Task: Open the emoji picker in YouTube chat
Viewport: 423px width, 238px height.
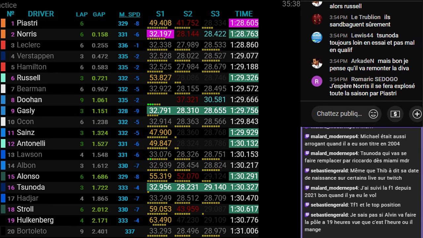Action: [373, 114]
